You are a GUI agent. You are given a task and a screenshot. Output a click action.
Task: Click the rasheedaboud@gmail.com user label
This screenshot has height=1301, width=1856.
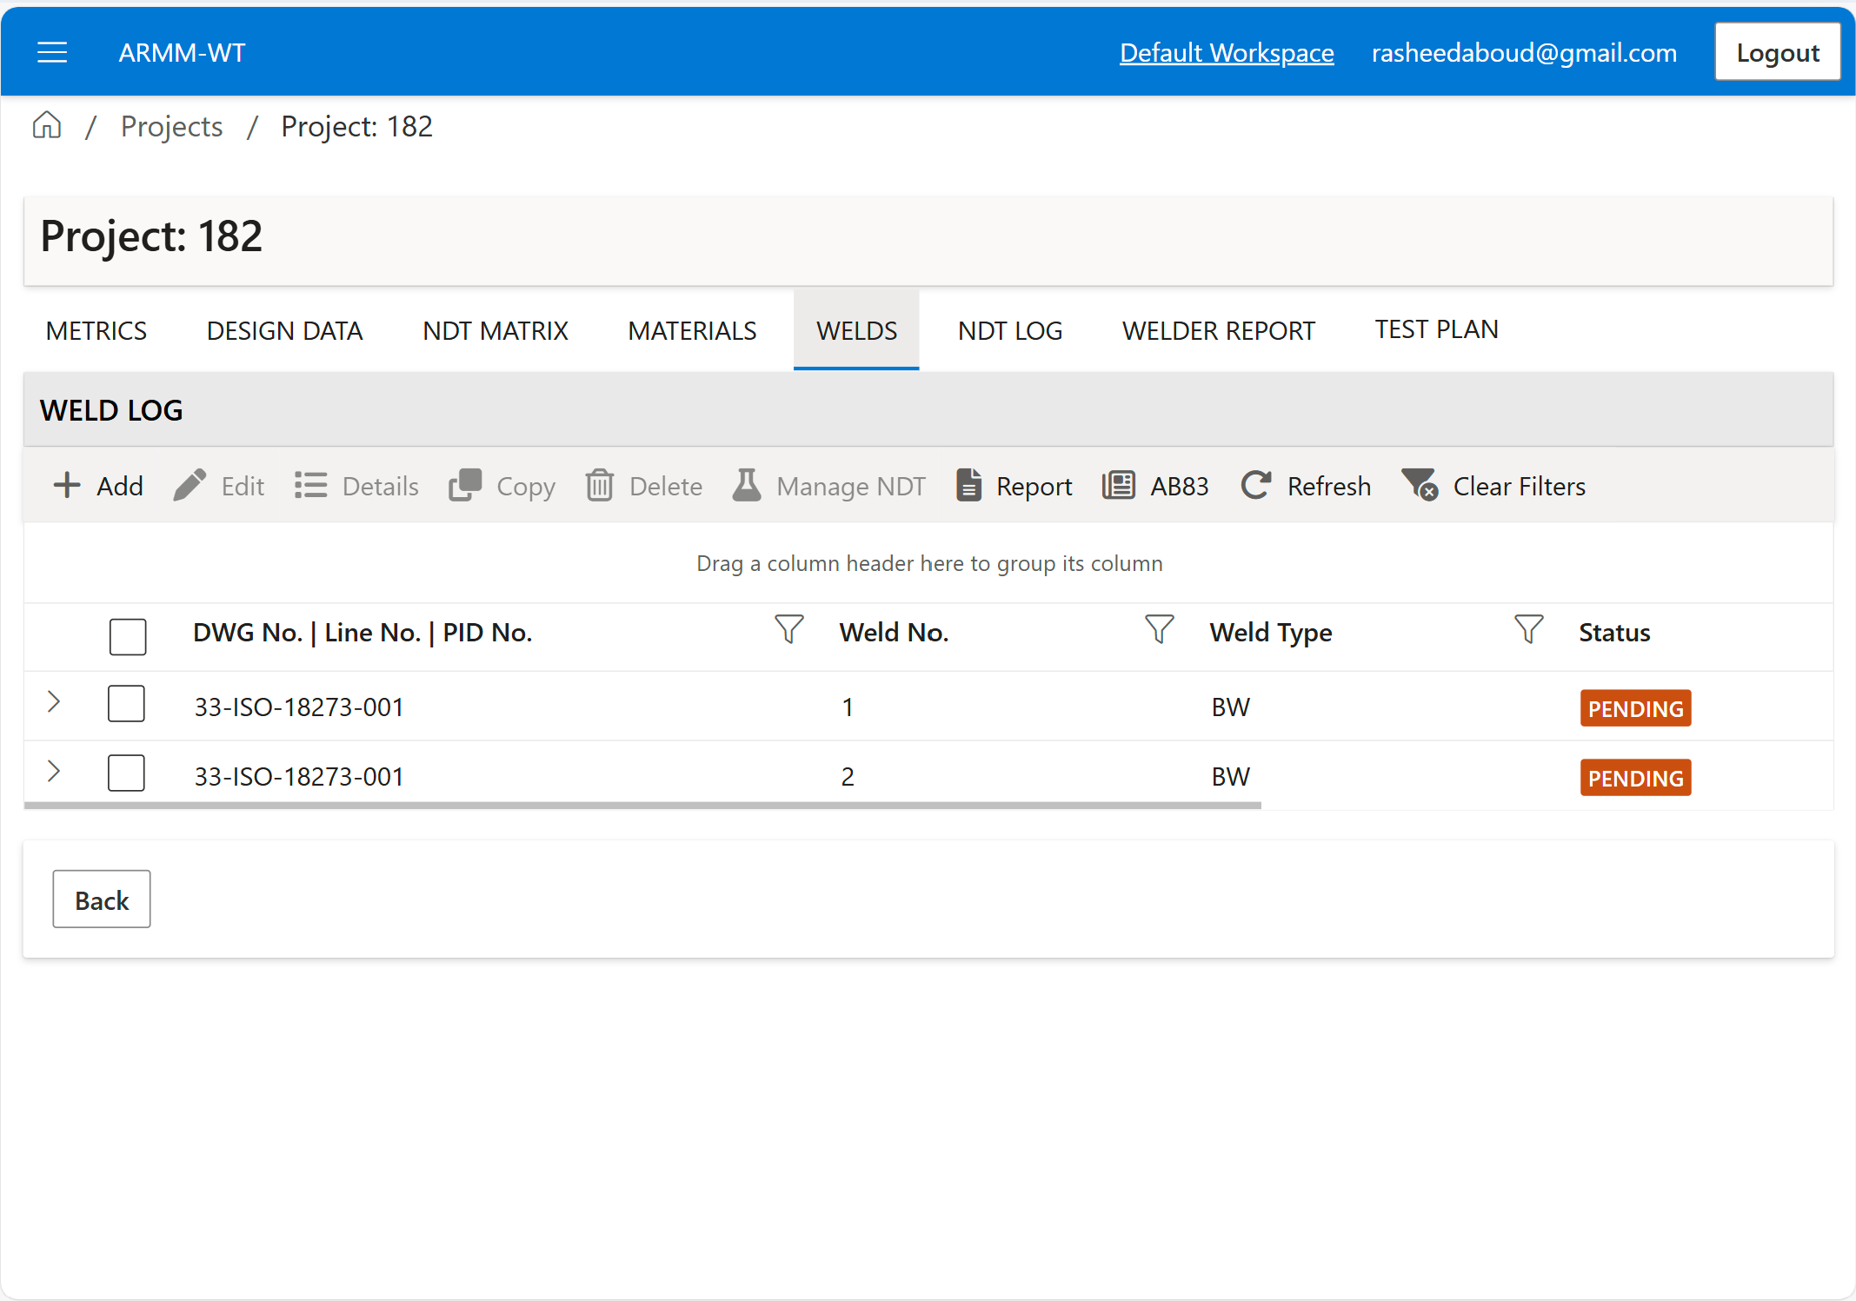[x=1524, y=53]
